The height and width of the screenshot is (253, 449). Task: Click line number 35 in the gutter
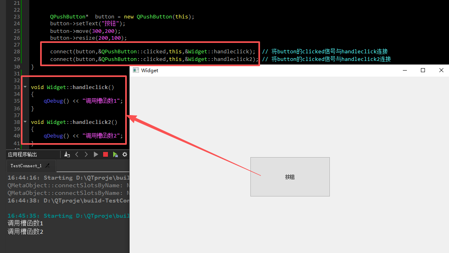point(17,101)
